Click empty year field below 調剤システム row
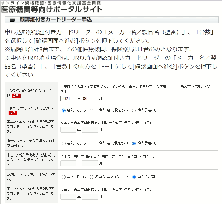This screenshot has height=204, width=222. 68,197
